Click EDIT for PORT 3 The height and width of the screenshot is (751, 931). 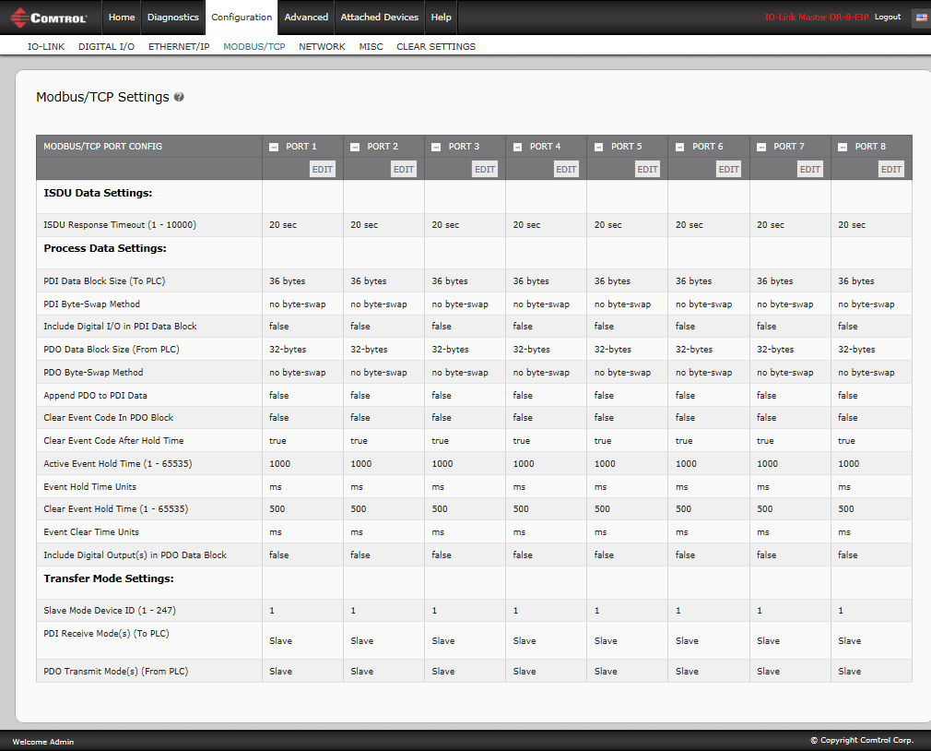click(x=485, y=170)
